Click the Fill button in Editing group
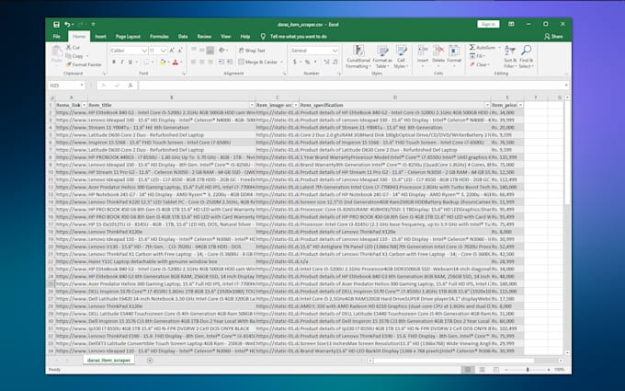625x391 pixels. click(477, 56)
